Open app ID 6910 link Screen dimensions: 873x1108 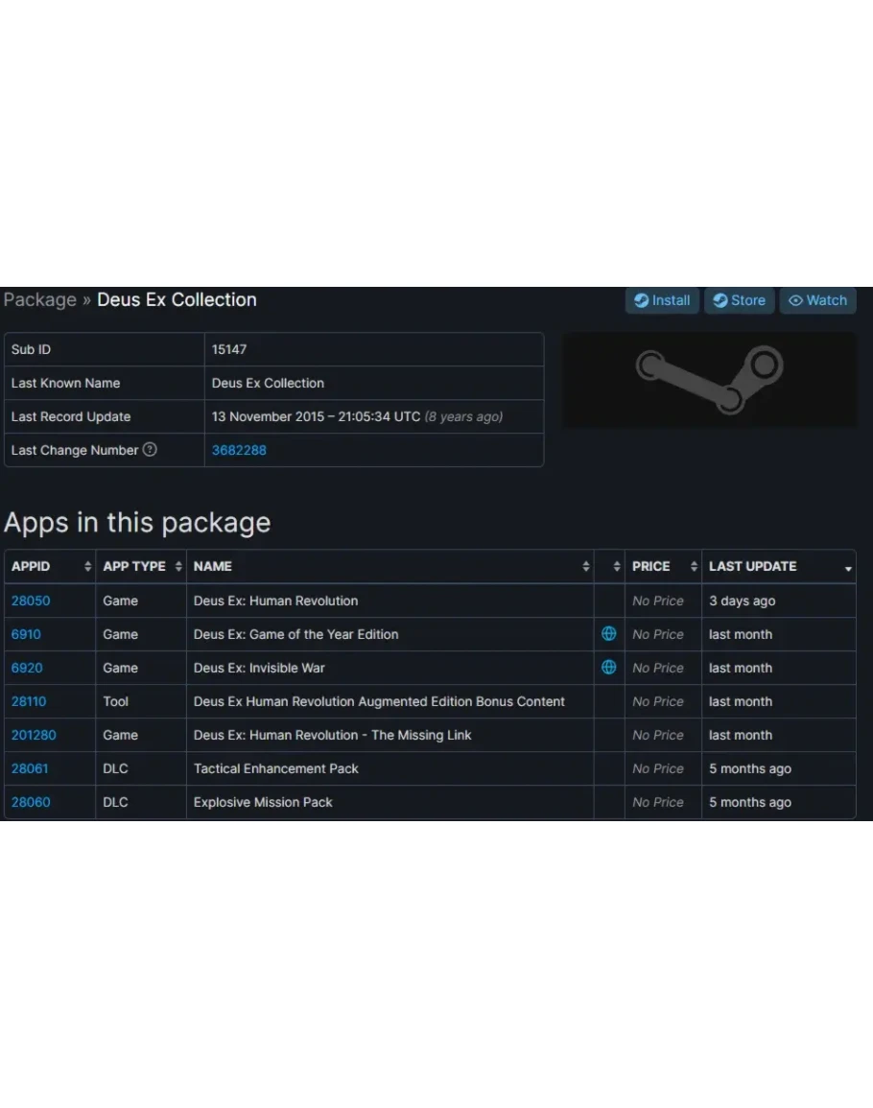(x=26, y=634)
